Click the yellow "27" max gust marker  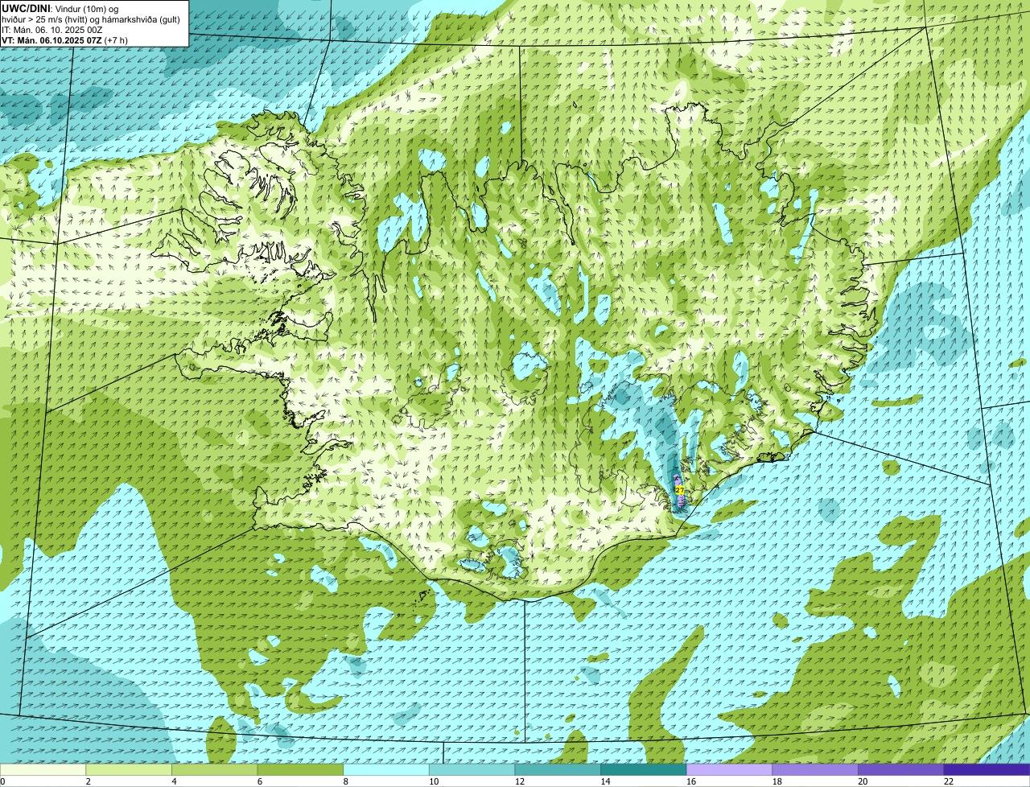point(680,490)
